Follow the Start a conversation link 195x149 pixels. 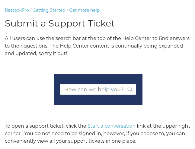pyautogui.click(x=111, y=126)
